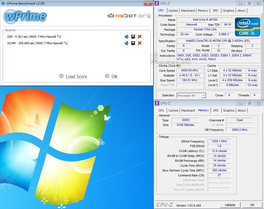Click the Max TDP 84 W value
Screen dimensions: 264x209
[228, 24]
